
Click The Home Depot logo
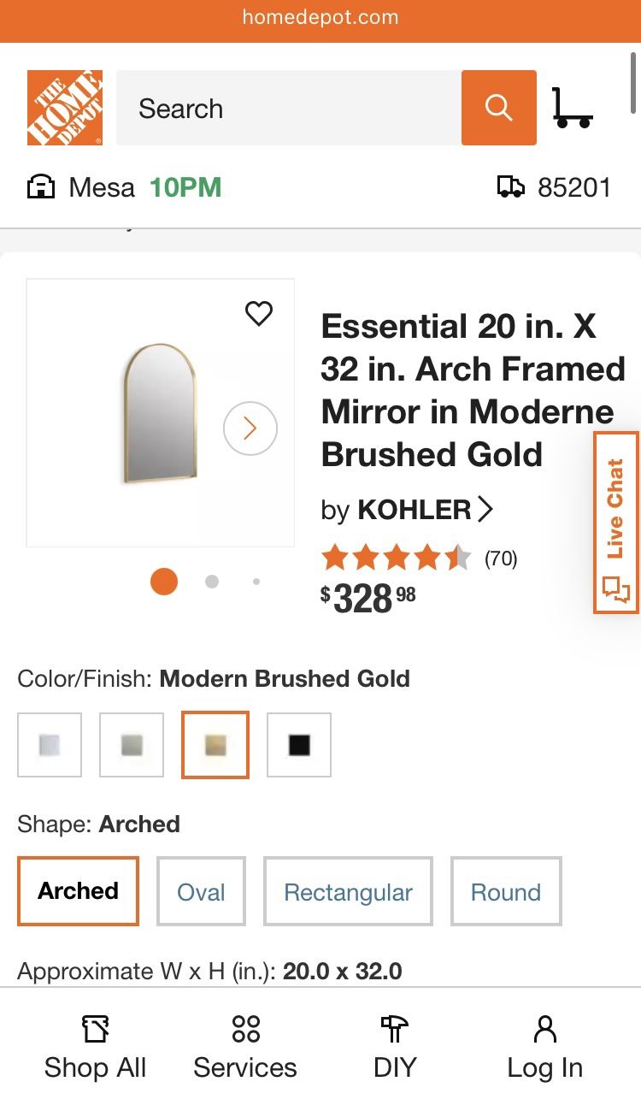point(65,108)
